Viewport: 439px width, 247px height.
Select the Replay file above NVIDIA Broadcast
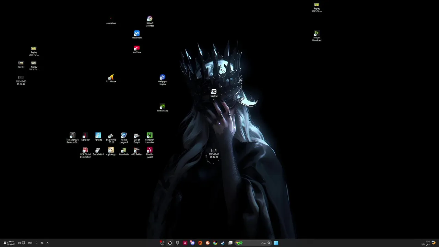[x=317, y=8]
